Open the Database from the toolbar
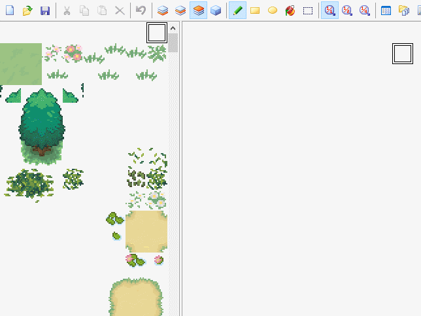This screenshot has height=316, width=421. (386, 10)
